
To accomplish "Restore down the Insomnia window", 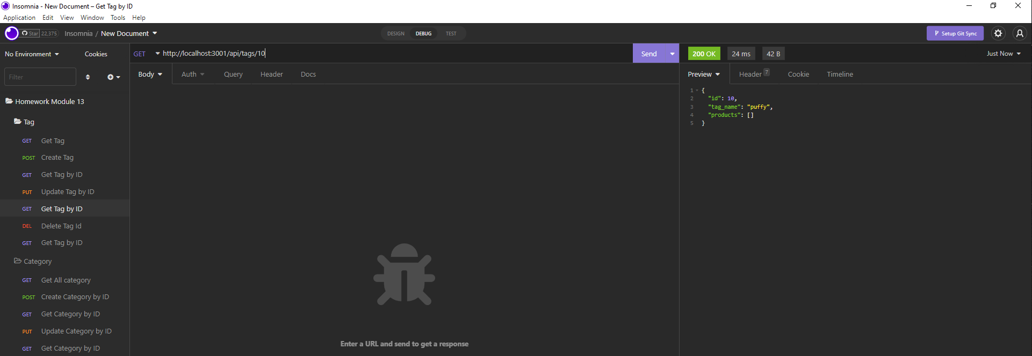I will tap(993, 6).
